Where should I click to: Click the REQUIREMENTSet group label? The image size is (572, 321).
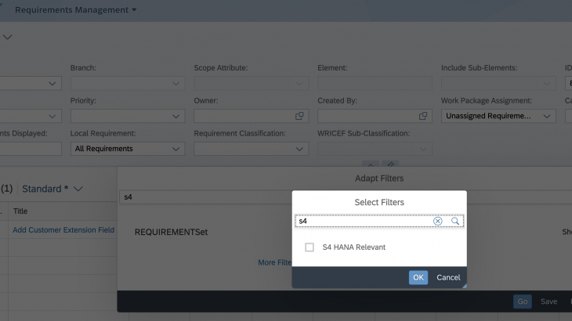171,232
